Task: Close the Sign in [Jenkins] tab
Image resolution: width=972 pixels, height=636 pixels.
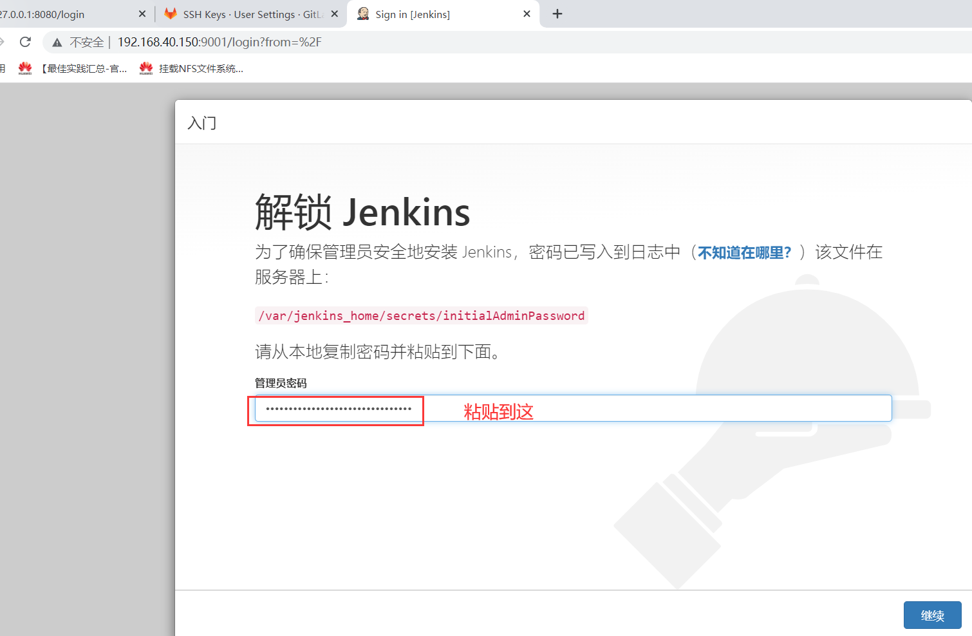Action: (527, 14)
